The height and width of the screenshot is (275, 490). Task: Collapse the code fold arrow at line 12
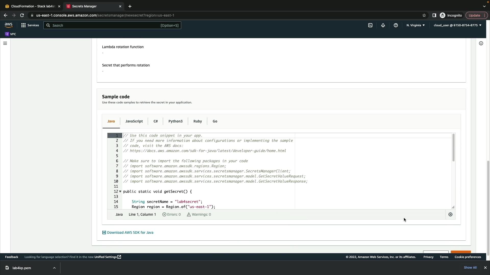click(120, 191)
